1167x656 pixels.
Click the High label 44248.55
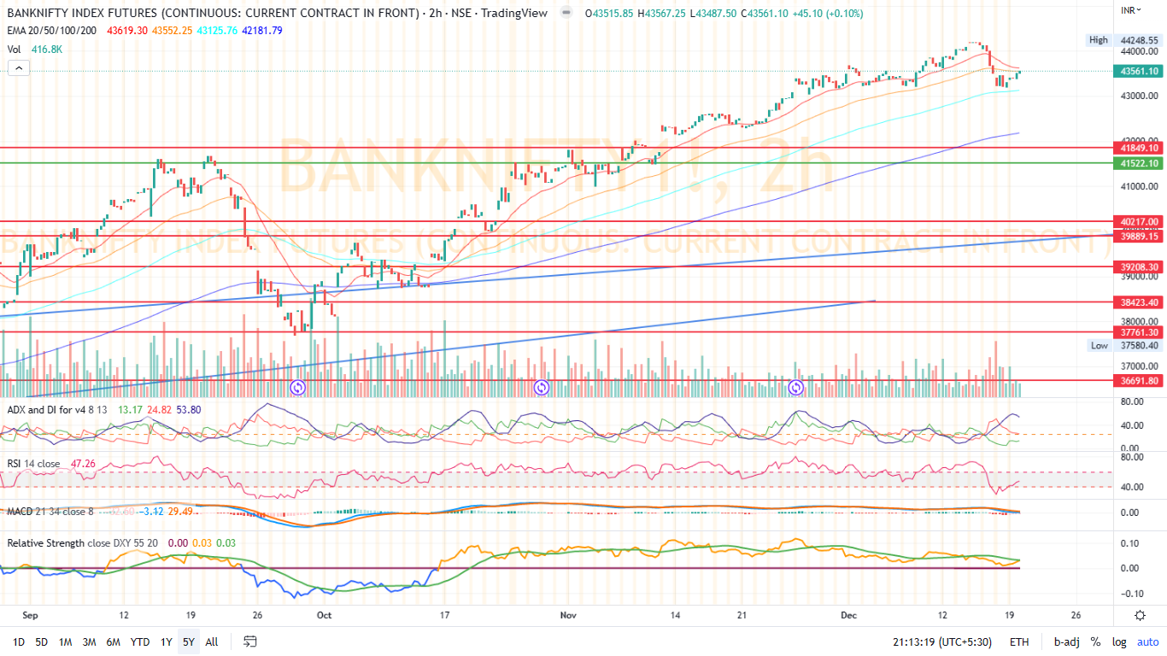click(x=1140, y=40)
